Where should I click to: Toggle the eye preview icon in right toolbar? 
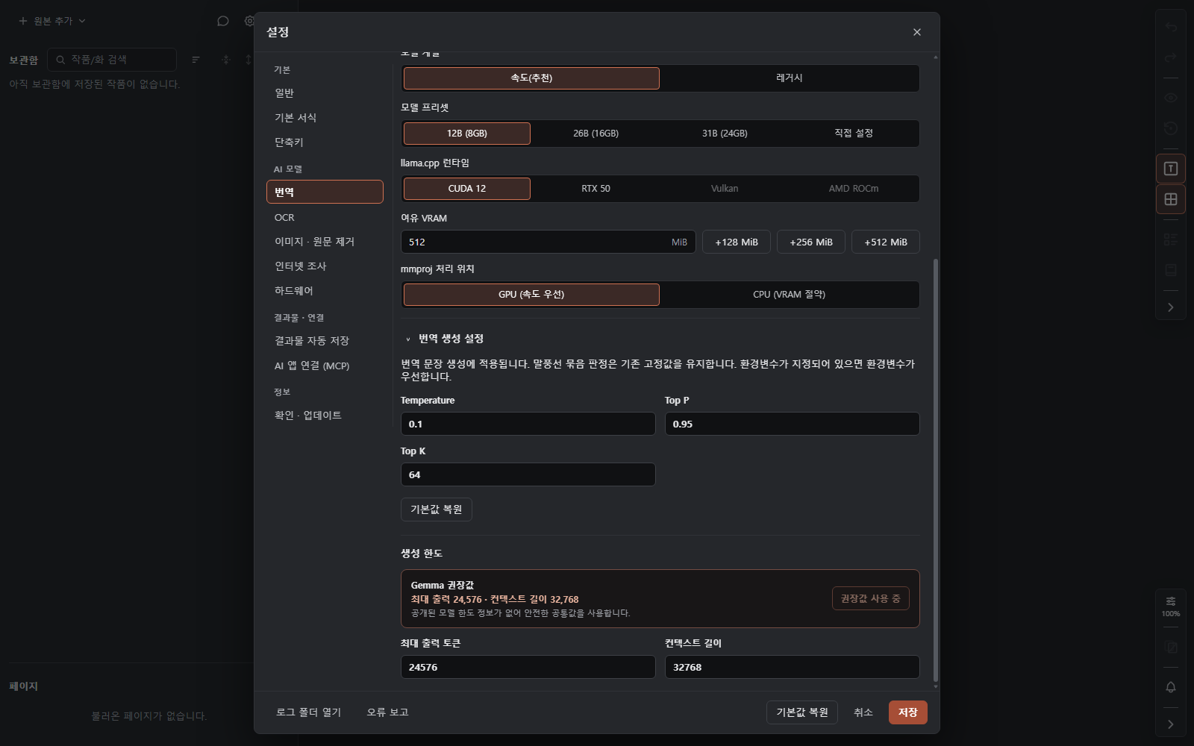[x=1171, y=98]
